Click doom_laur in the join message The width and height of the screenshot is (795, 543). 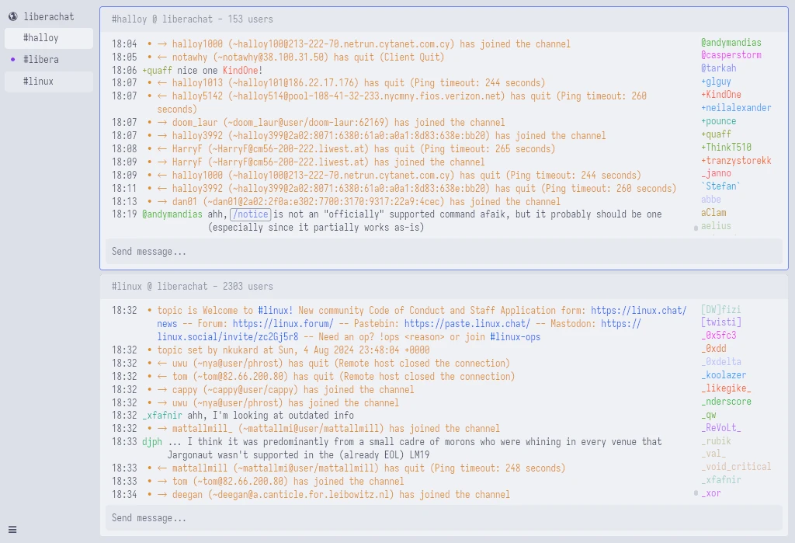coord(195,122)
